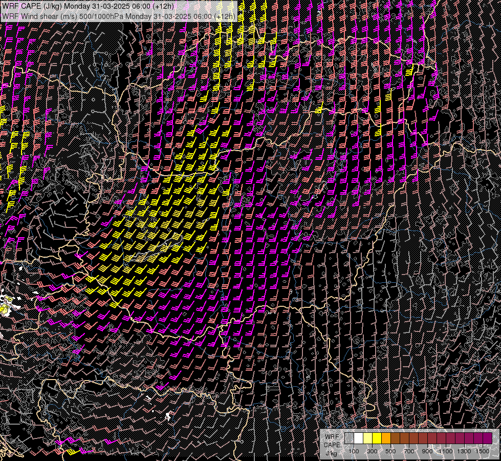The image size is (501, 461).
Task: Click the bright yellow legend swatch
Action: tap(377, 438)
